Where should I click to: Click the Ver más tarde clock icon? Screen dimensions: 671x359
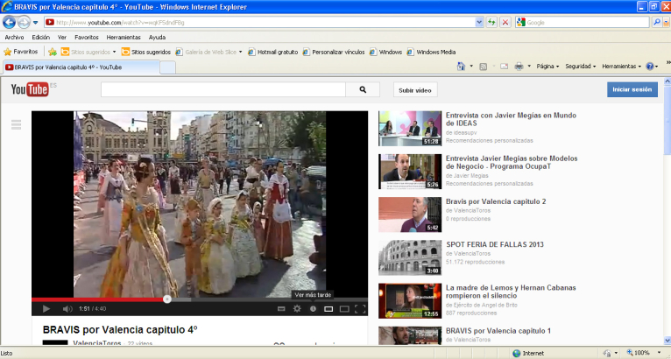coord(313,308)
